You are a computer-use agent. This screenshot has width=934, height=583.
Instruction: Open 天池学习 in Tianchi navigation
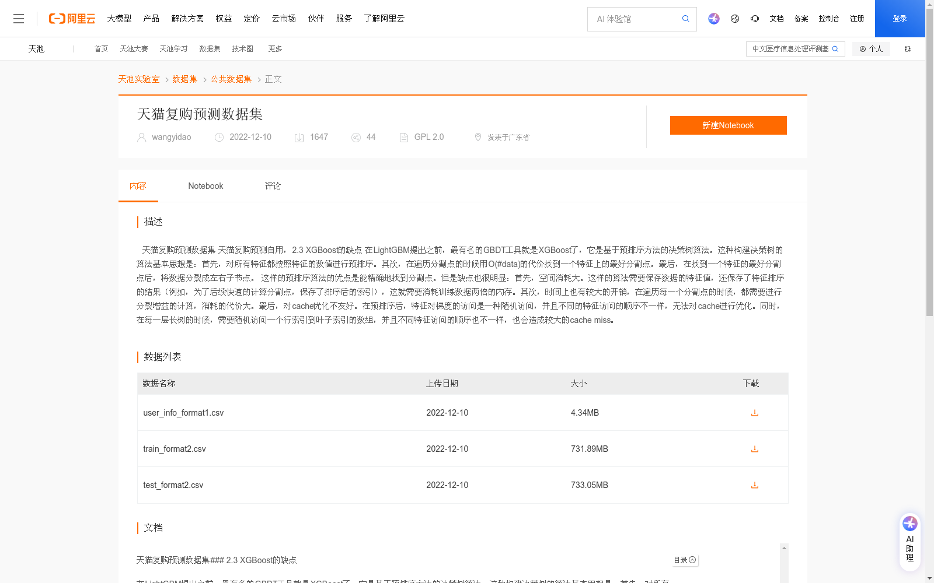173,49
